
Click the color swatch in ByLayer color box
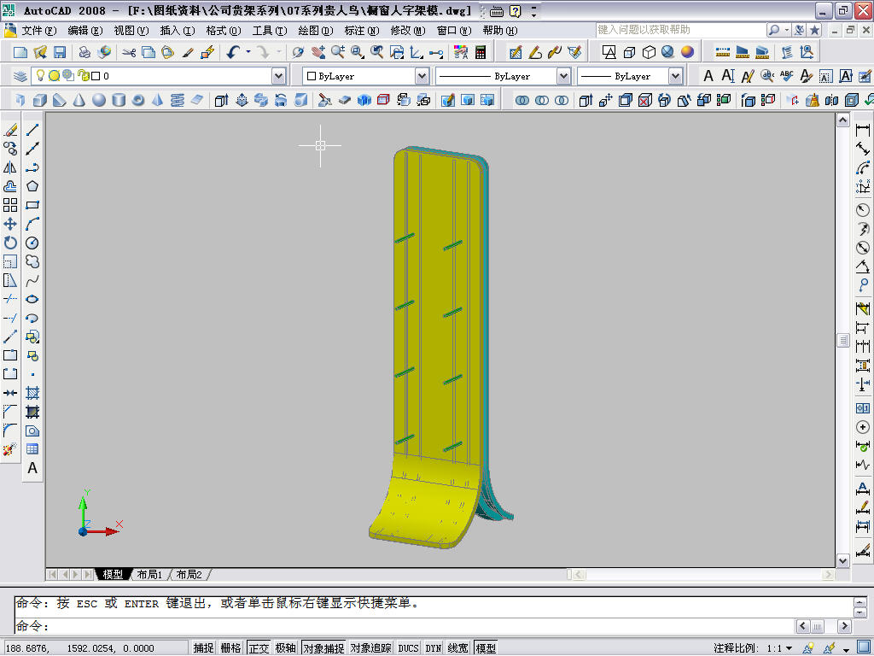coord(312,76)
